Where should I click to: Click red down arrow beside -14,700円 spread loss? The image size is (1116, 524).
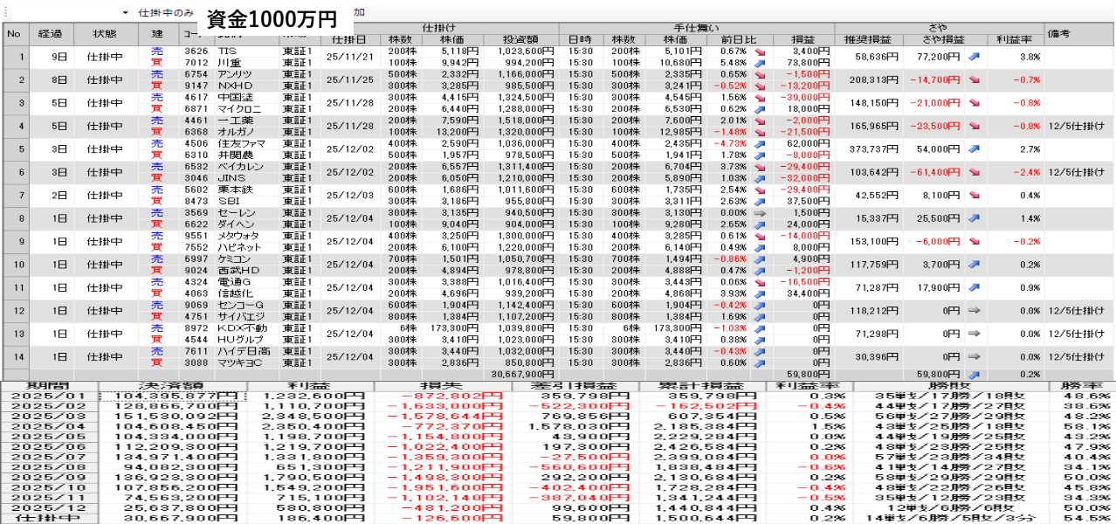pyautogui.click(x=974, y=79)
